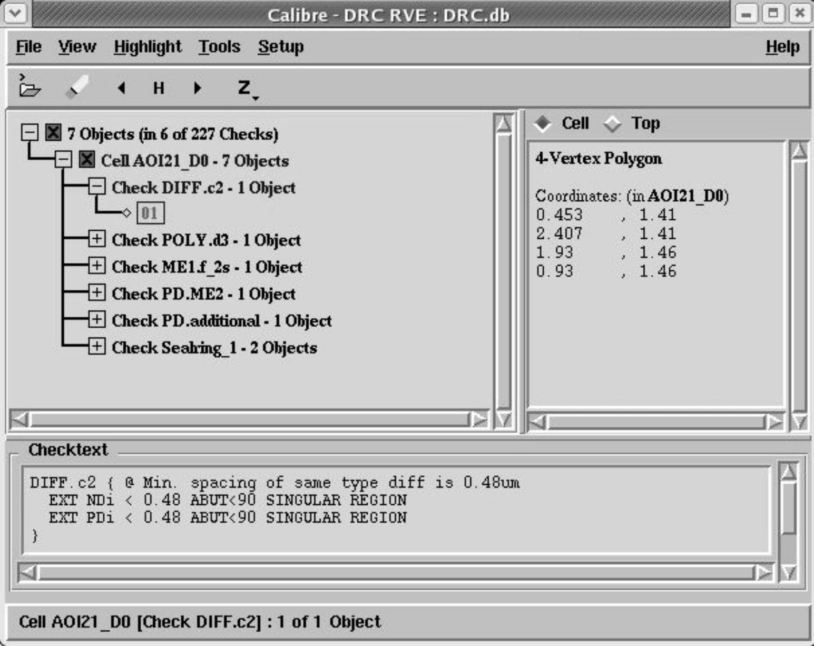Expand the Check Sealring_1 node
814x646 pixels.
coord(96,346)
